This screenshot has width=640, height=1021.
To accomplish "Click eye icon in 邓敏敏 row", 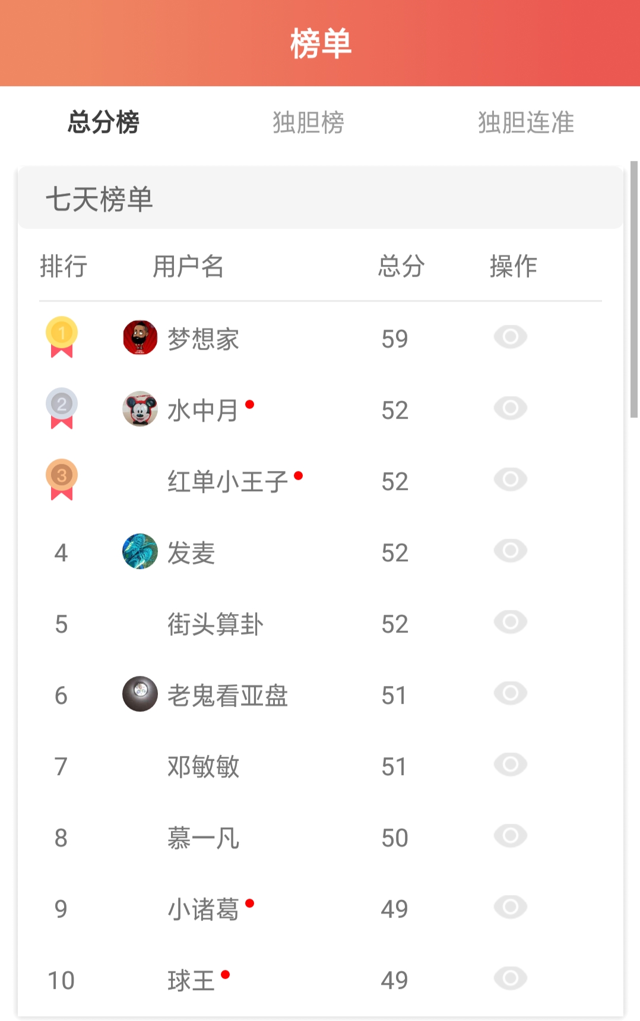I will (511, 765).
